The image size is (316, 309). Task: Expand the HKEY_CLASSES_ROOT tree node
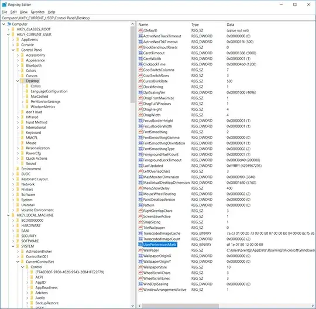coord(8,29)
